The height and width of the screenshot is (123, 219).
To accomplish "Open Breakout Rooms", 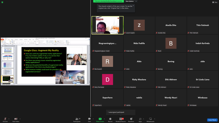I will point(121,120).
